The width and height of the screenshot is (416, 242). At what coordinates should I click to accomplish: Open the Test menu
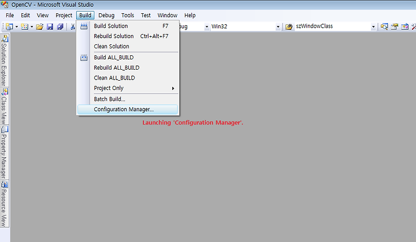146,16
